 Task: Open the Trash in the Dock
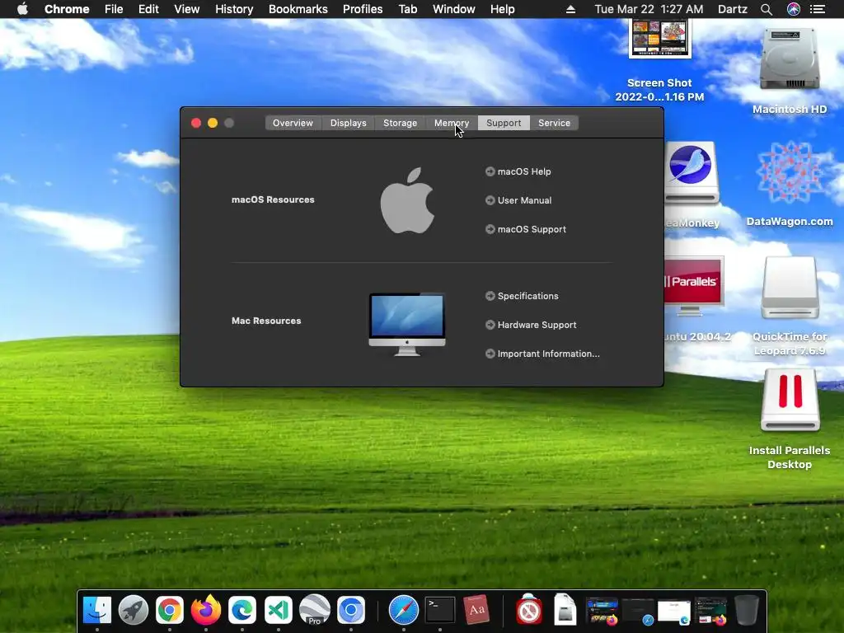point(747,611)
